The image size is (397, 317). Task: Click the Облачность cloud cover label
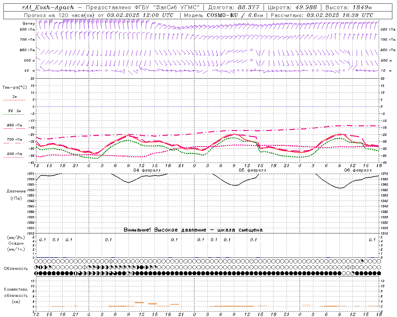[x=16, y=269]
